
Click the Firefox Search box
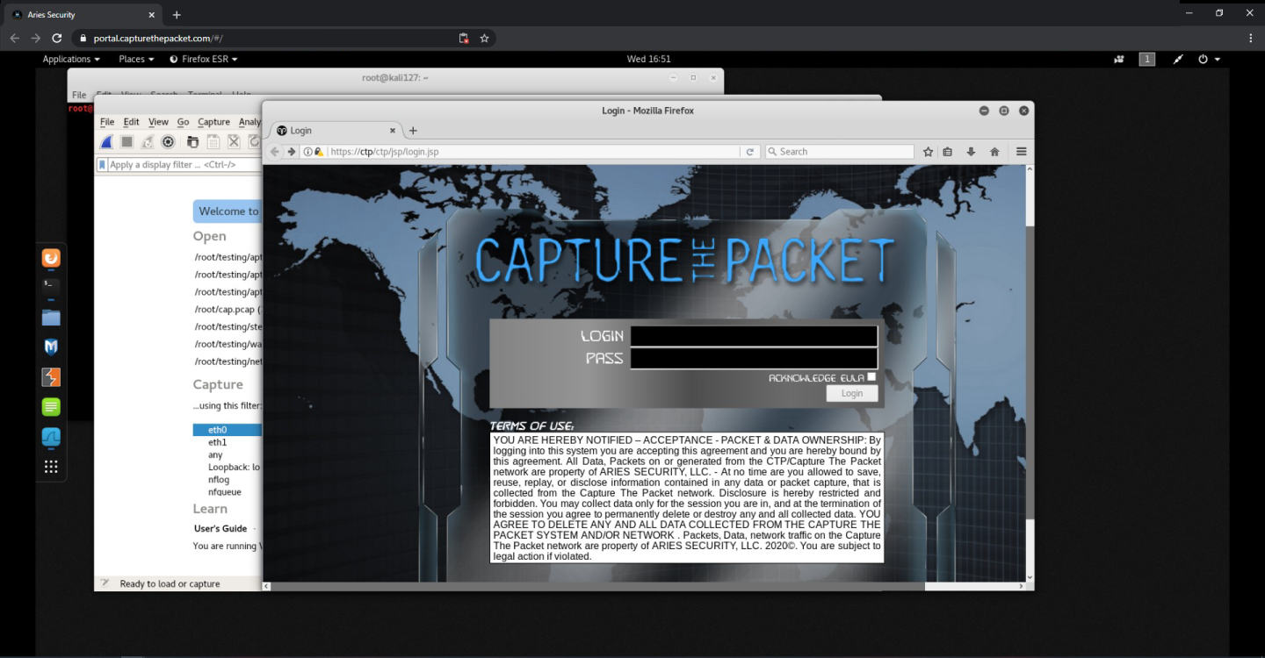point(839,152)
